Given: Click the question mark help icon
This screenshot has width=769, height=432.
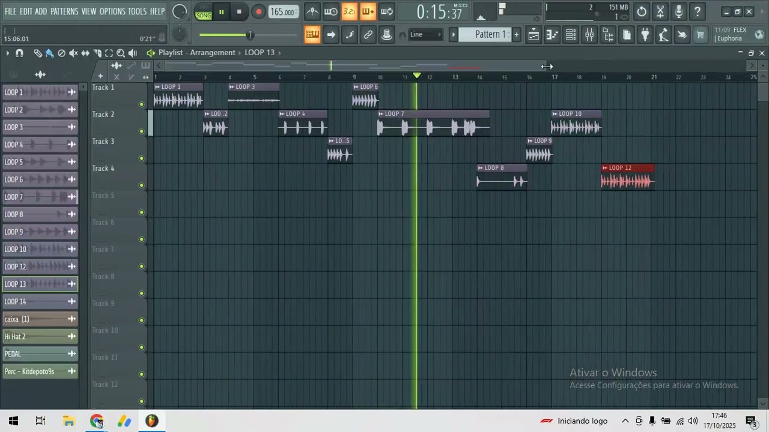Looking at the screenshot, I should point(698,11).
